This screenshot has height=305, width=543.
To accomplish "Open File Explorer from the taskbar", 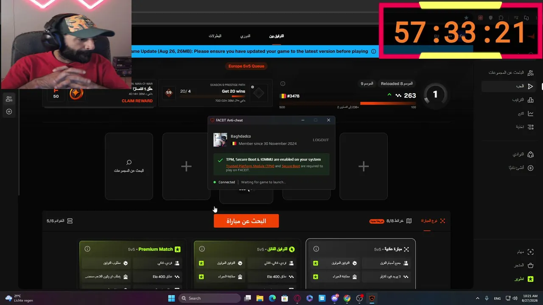I will (x=260, y=298).
